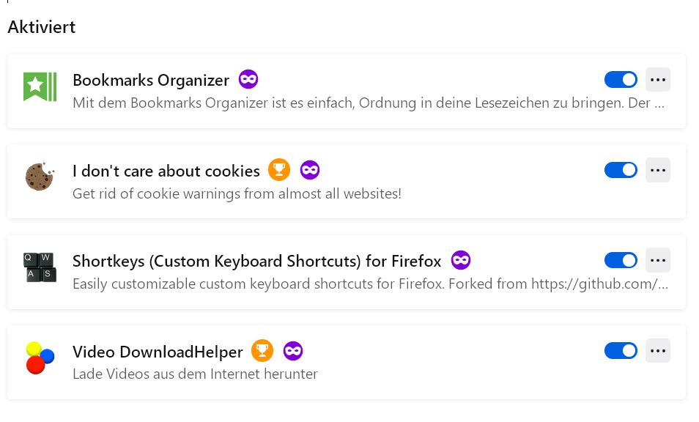Click the cookie icon for I don't care about cookies
The image size is (699, 422).
pyautogui.click(x=40, y=177)
